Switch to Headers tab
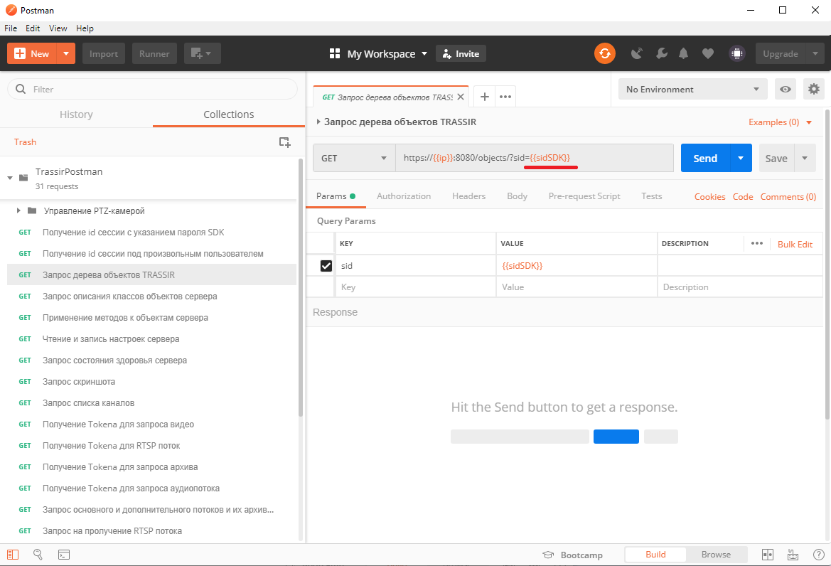The height and width of the screenshot is (566, 831). coord(469,196)
